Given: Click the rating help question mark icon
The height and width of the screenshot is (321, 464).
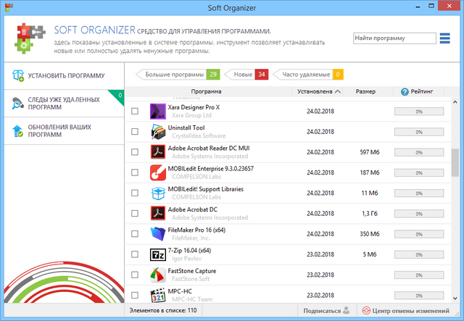Looking at the screenshot, I should click(405, 92).
